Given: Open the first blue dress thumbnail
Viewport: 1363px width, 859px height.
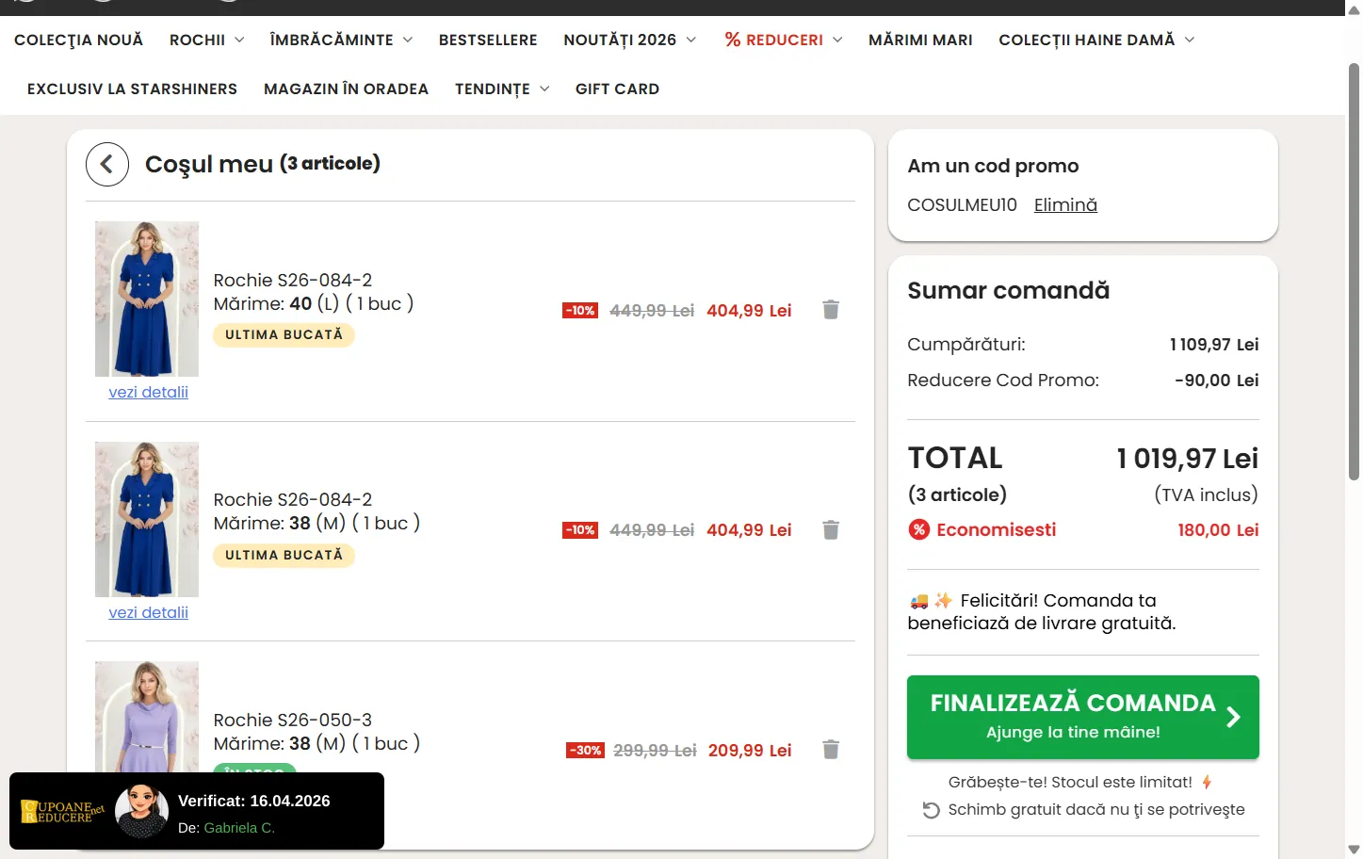Looking at the screenshot, I should (147, 299).
